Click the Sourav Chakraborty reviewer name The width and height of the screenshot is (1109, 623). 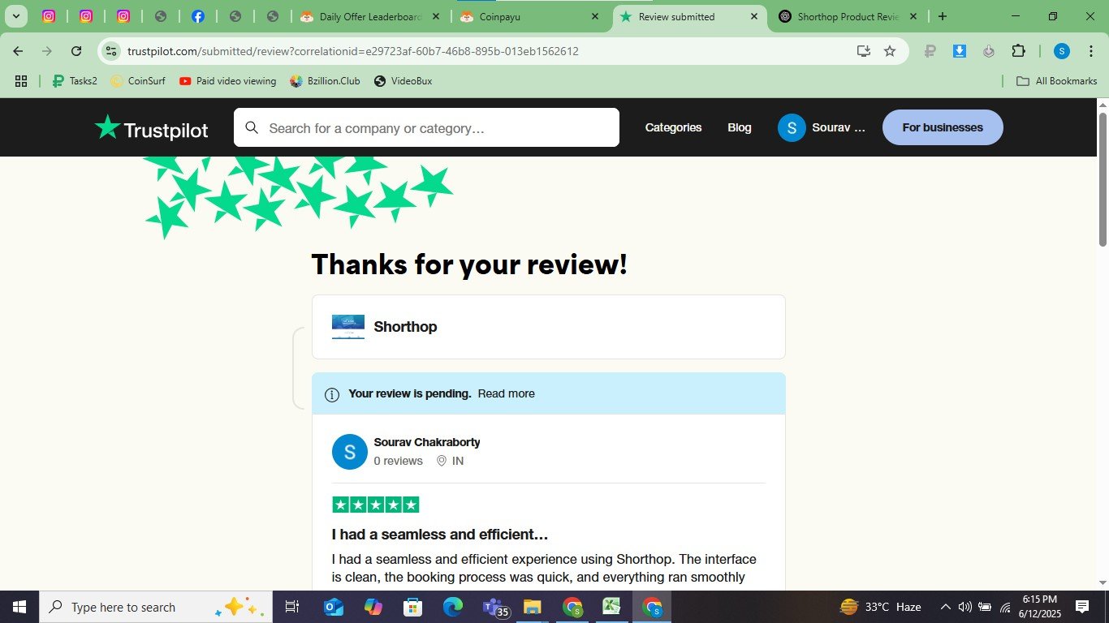tap(427, 442)
